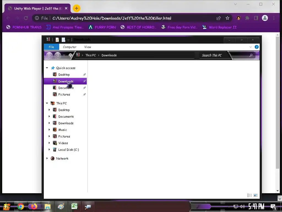
Task: Expand Music folder node
Action: [49, 130]
